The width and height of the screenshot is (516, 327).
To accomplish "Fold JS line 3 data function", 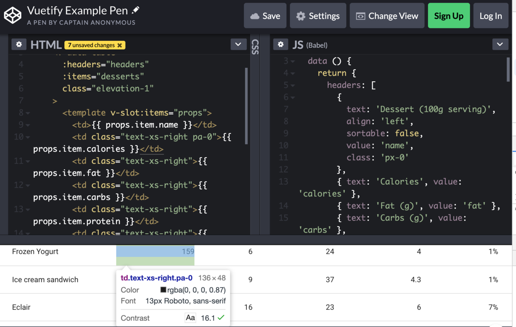I will 293,62.
